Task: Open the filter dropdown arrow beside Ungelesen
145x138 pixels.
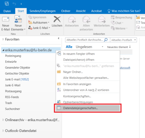Action: pyautogui.click(x=103, y=47)
